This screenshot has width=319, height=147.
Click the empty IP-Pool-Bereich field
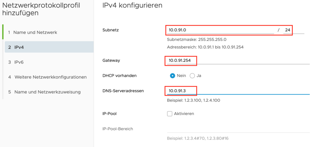(238, 129)
